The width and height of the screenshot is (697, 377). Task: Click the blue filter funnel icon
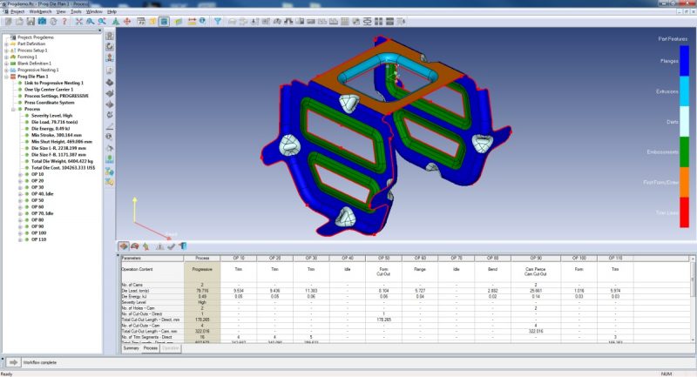point(218,21)
